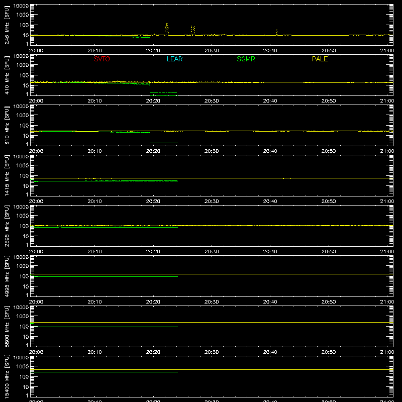Click the 20:30 tick label under 1415 MHz plot
This screenshot has width=402, height=402.
212,202
